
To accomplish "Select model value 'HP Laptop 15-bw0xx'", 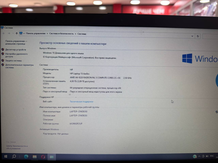I will point(80,74).
